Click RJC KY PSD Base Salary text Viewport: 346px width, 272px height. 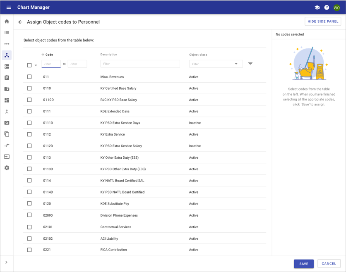tap(119, 100)
